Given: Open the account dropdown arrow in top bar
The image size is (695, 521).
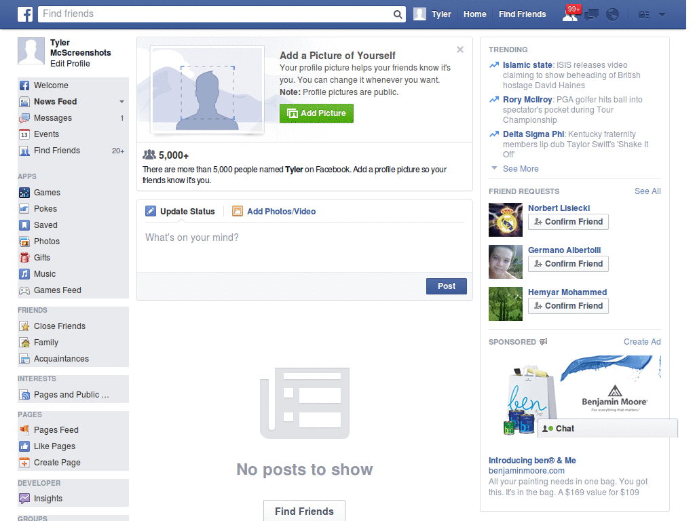Looking at the screenshot, I should (x=662, y=15).
